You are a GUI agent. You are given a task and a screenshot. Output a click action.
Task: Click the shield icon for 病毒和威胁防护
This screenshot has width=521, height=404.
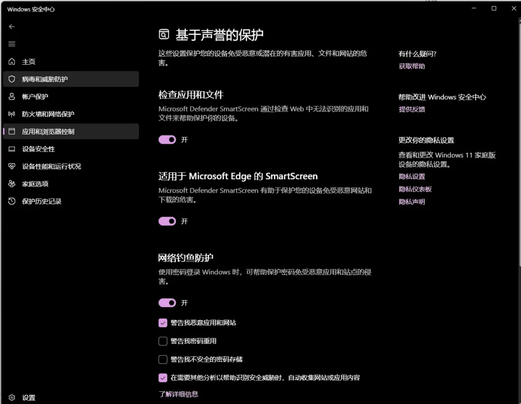[x=12, y=79]
